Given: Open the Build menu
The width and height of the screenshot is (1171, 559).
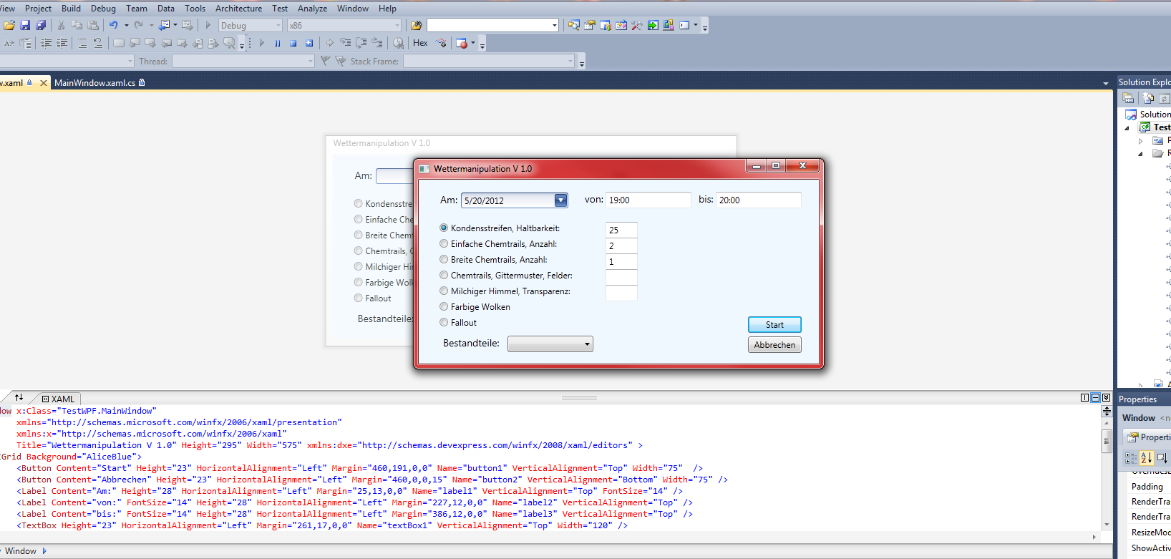Looking at the screenshot, I should [71, 9].
